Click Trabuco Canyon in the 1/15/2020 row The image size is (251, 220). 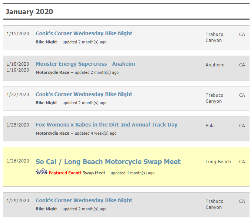pyautogui.click(x=214, y=37)
